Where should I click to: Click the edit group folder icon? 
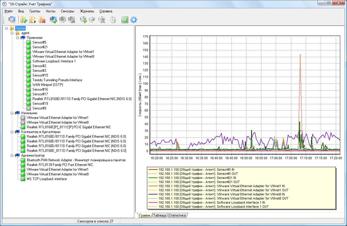click(32, 20)
